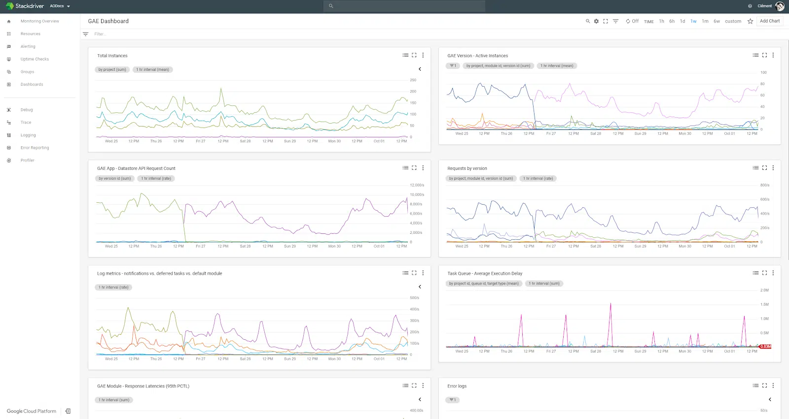
Task: Open the AODocs project dropdown
Action: 60,6
